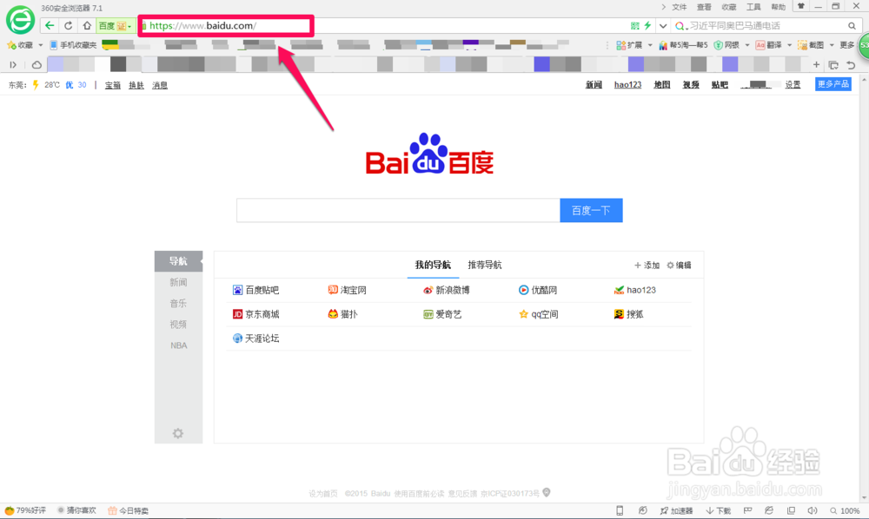Open the 收藏 favorites star button
869x519 pixels.
point(20,45)
